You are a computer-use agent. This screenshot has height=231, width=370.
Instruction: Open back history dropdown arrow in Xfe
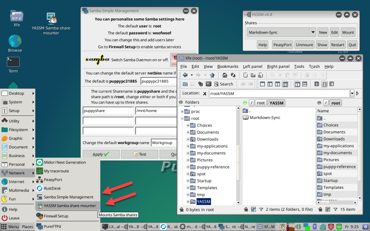(x=192, y=75)
